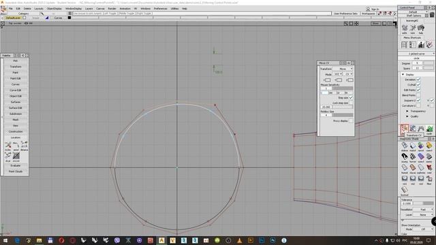
Task: Open the Category dropdown
Action: pyautogui.click(x=24, y=14)
